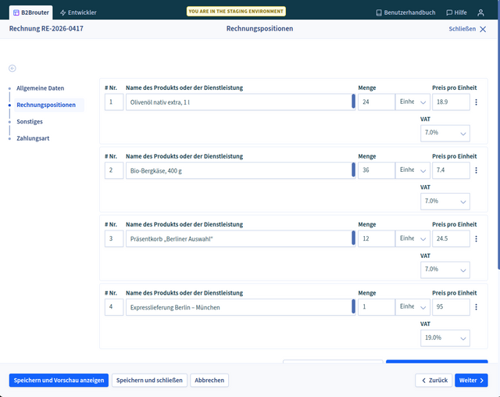Edit the Bio-Bergkäse, 400 g name field

241,170
